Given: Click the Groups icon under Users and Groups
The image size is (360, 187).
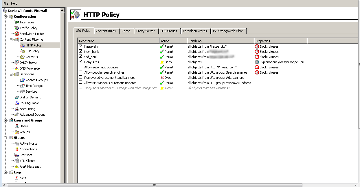Looking at the screenshot, I should pyautogui.click(x=17, y=132).
